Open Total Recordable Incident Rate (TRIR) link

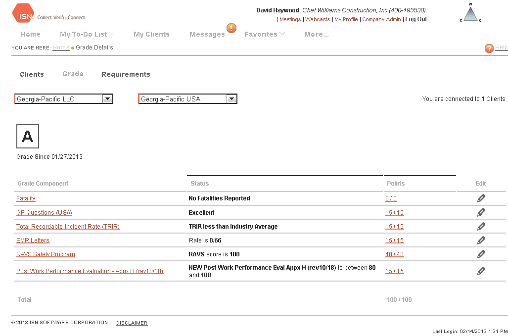pos(68,227)
